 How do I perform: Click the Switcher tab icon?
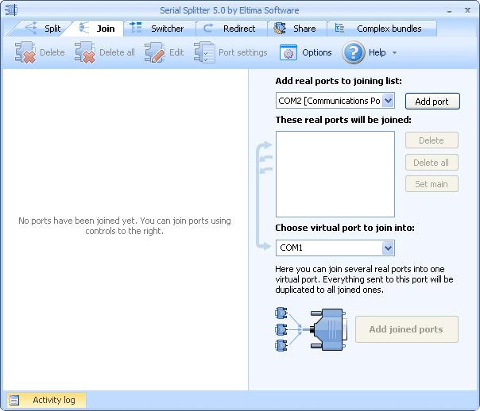tap(136, 28)
